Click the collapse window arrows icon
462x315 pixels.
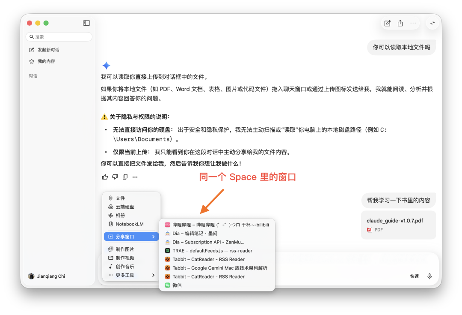(x=432, y=23)
